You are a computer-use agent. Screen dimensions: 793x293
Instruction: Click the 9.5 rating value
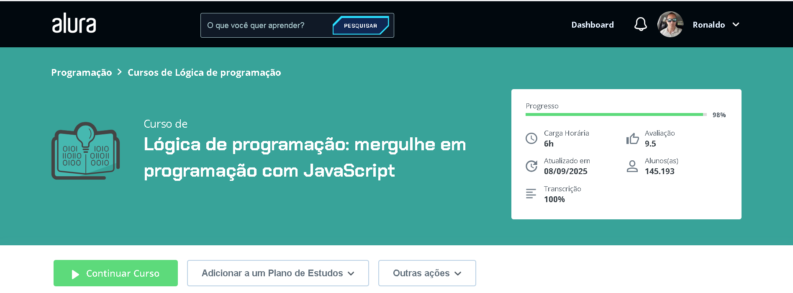[650, 144]
